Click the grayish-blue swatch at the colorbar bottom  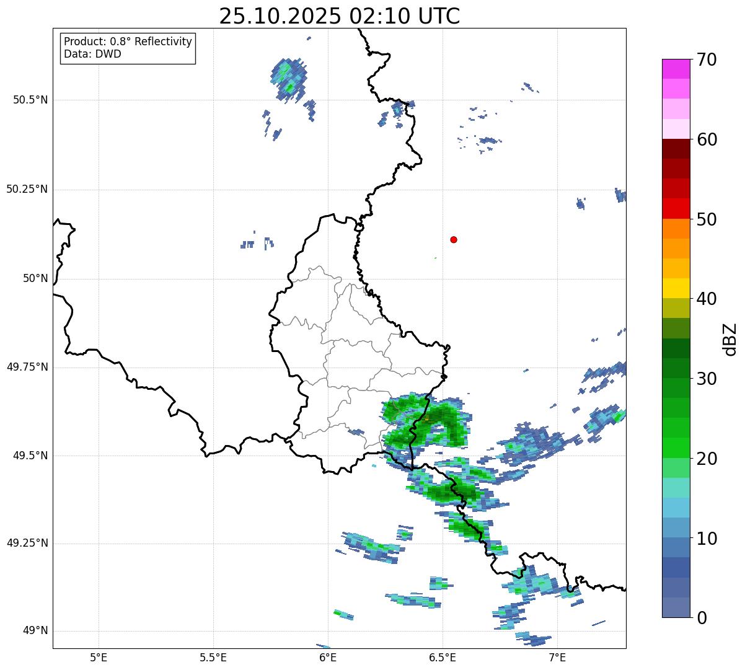point(676,607)
